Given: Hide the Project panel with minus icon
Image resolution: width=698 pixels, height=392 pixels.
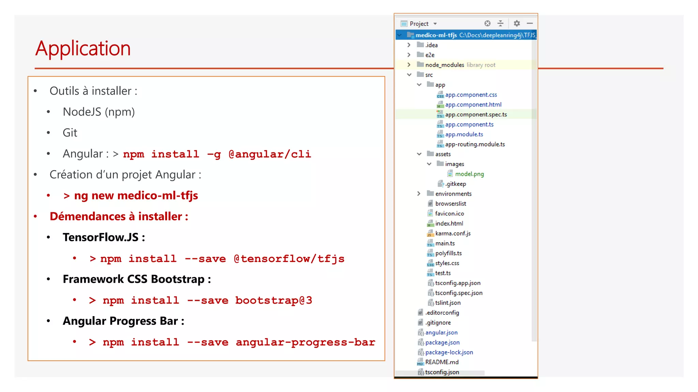Looking at the screenshot, I should point(530,23).
